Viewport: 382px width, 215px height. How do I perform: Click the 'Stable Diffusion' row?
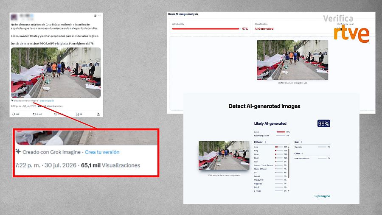point(271,169)
